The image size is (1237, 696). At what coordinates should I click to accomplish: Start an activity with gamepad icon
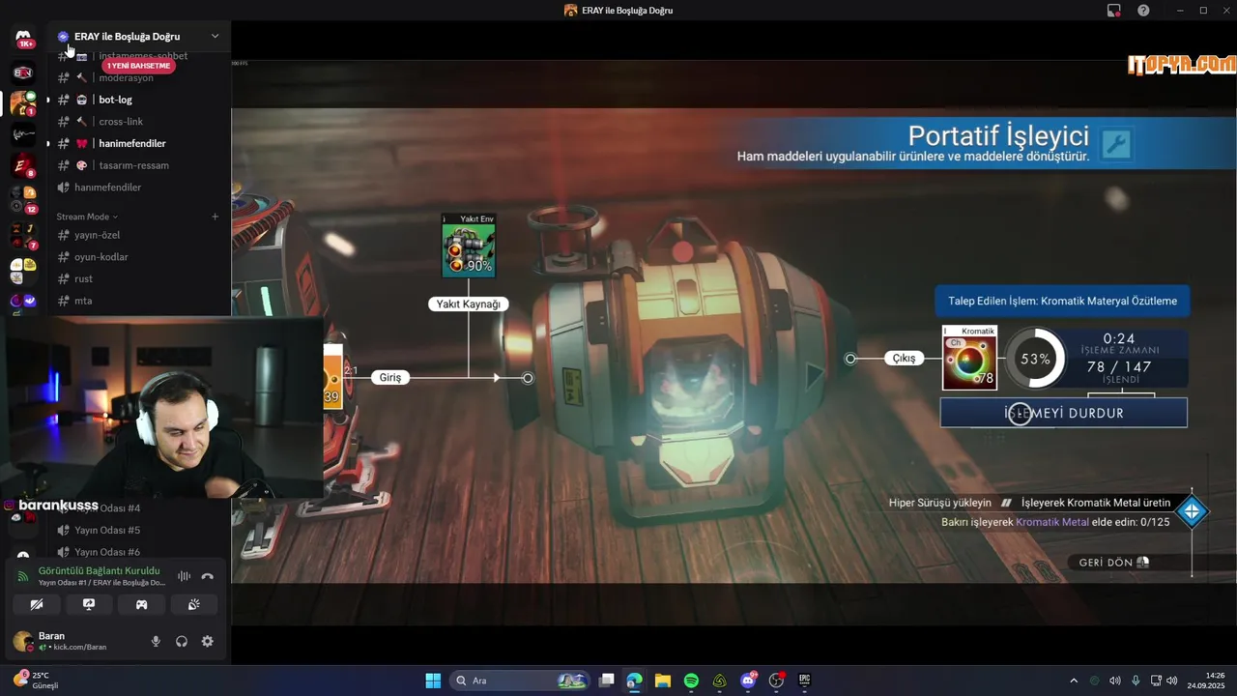[x=141, y=605]
